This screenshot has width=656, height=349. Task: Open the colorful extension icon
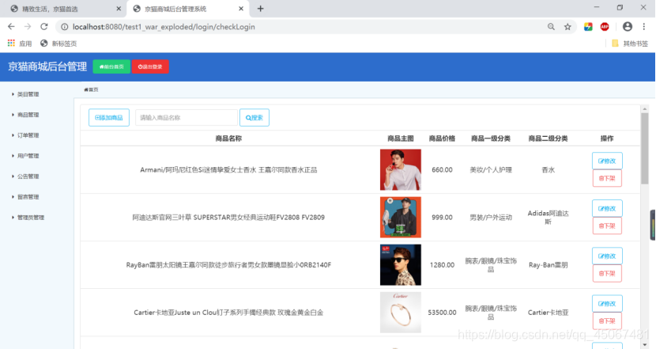click(588, 27)
